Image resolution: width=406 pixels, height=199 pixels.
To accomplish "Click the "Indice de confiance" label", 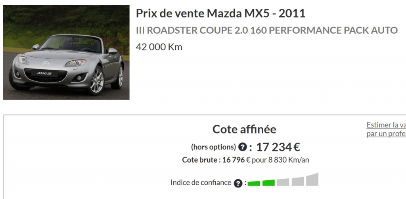I will (x=201, y=183).
